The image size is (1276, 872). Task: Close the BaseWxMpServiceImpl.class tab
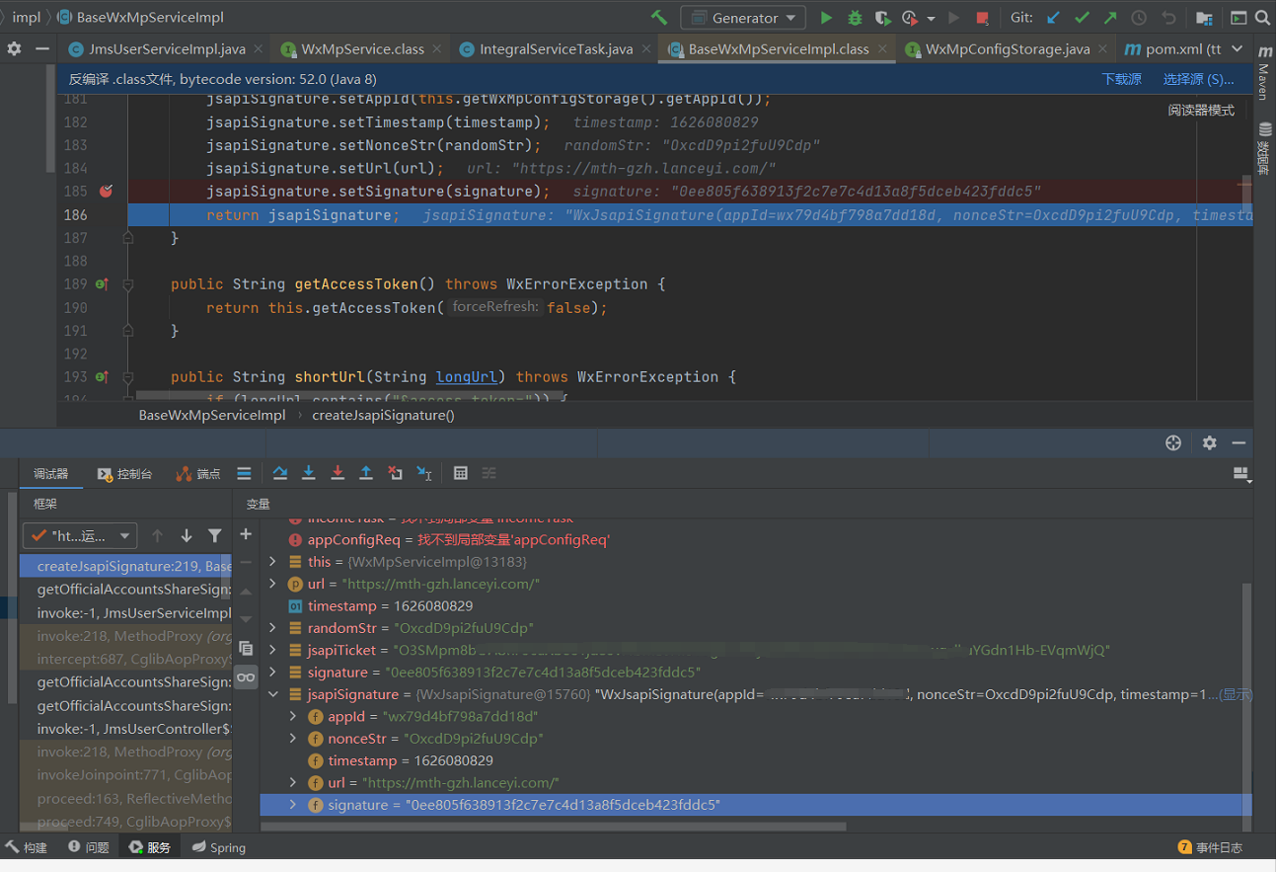click(883, 48)
